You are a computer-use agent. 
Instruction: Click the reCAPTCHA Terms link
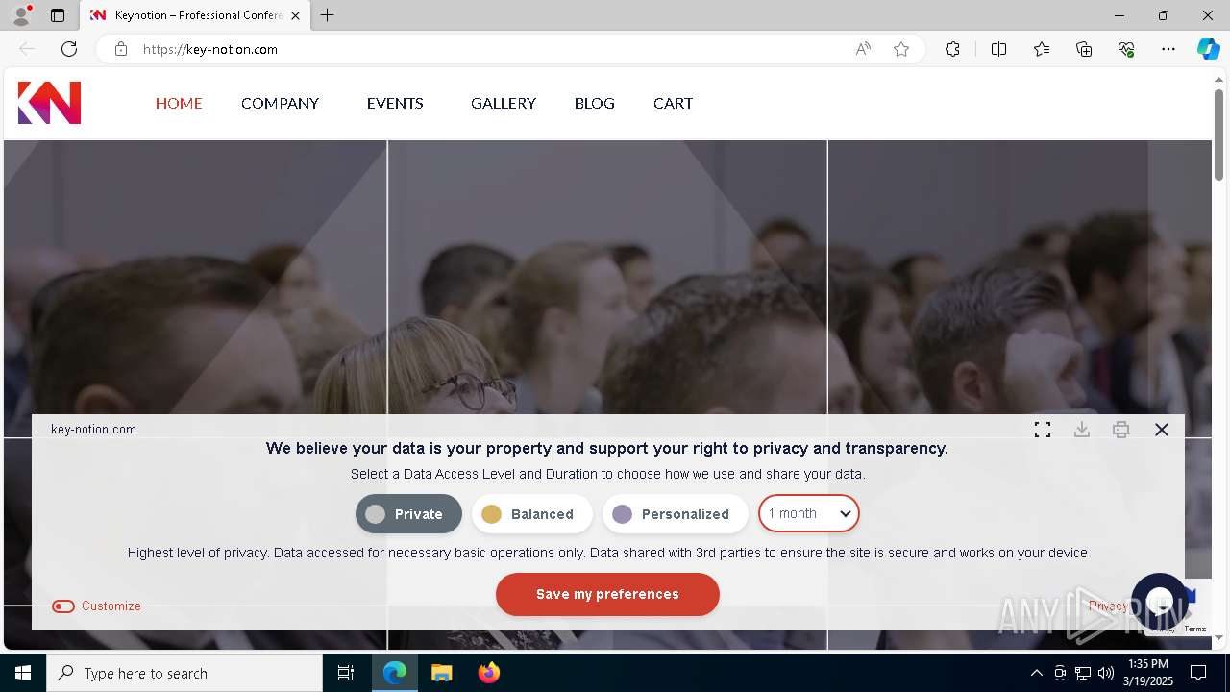point(1194,629)
